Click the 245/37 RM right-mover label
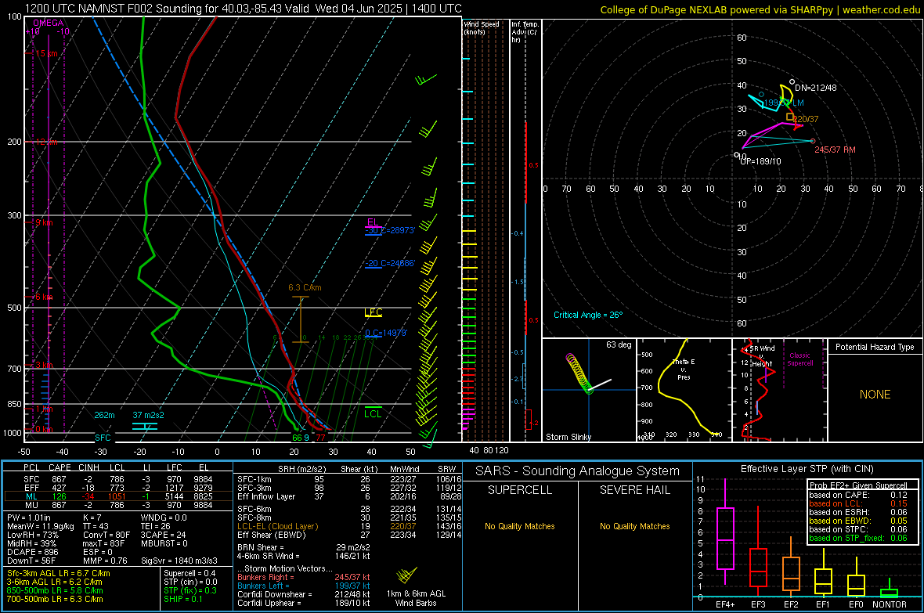 coord(835,150)
